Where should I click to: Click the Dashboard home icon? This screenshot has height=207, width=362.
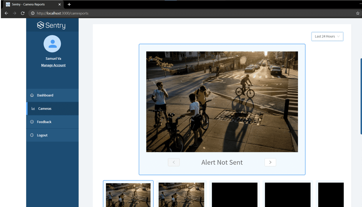tap(32, 95)
